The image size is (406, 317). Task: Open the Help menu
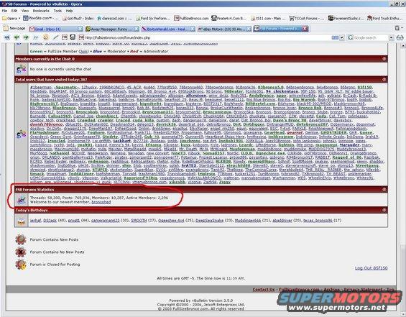point(69,11)
